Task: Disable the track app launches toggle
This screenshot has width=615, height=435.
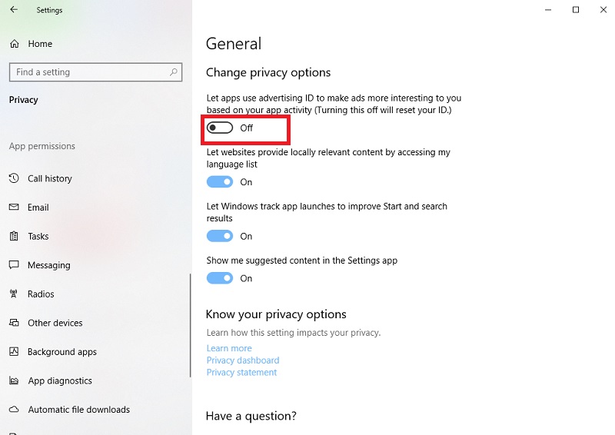Action: click(220, 236)
